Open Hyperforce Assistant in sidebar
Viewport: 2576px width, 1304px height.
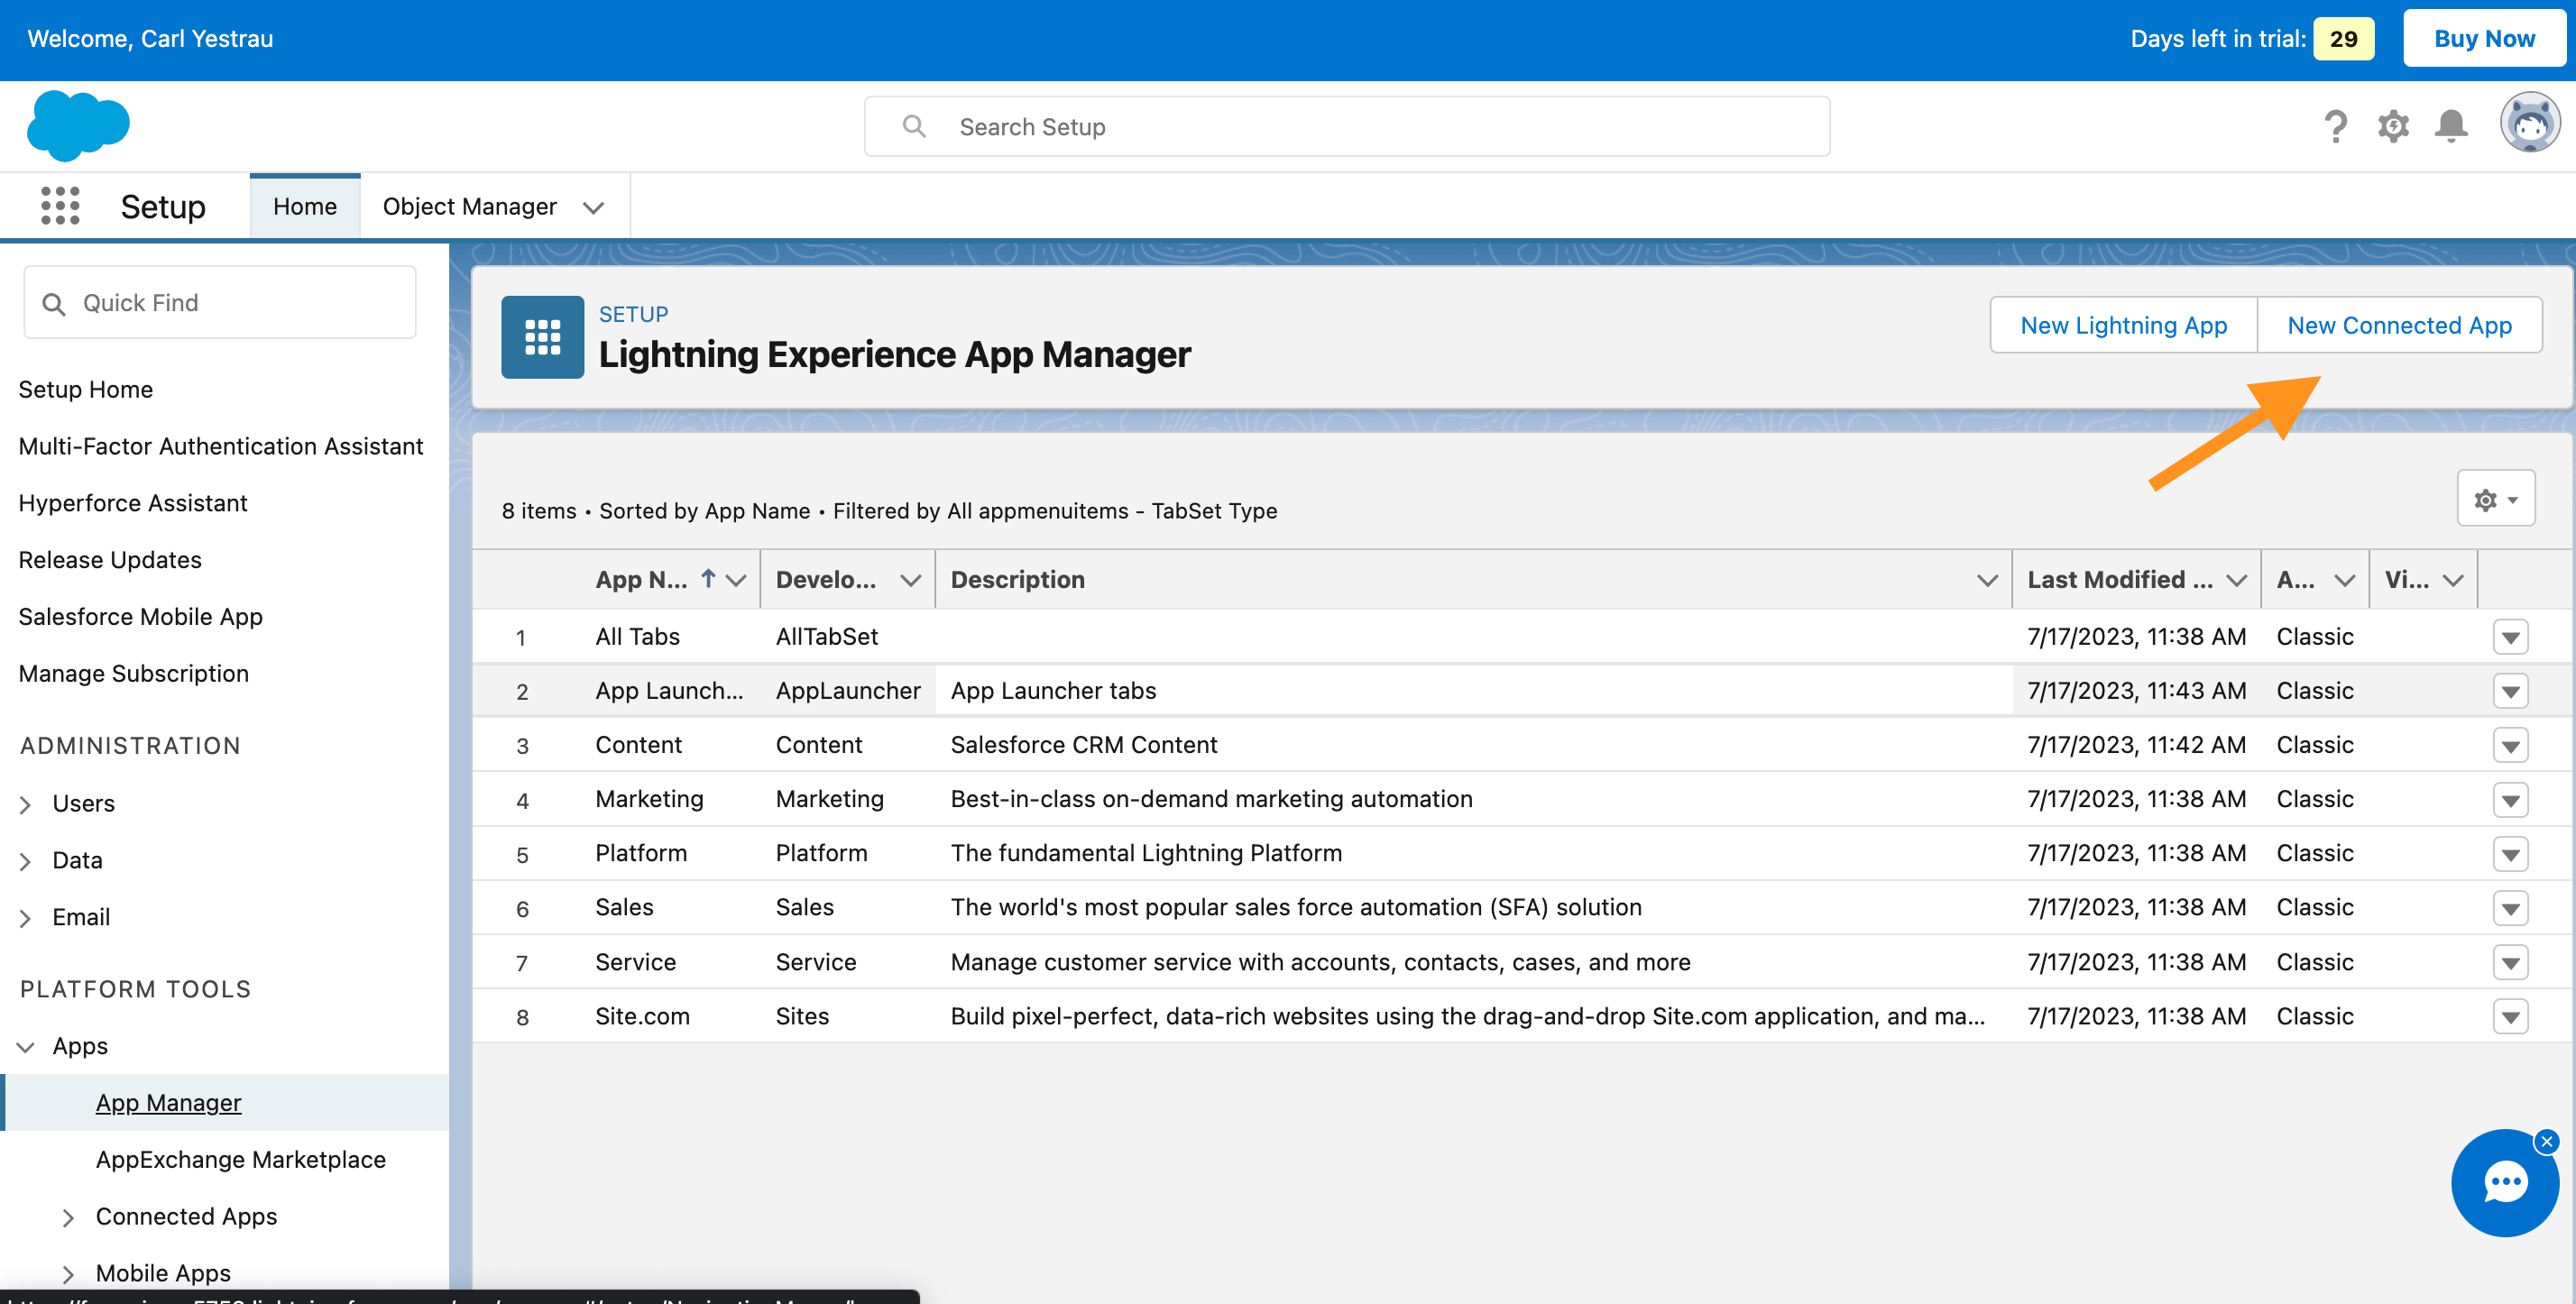coord(132,503)
